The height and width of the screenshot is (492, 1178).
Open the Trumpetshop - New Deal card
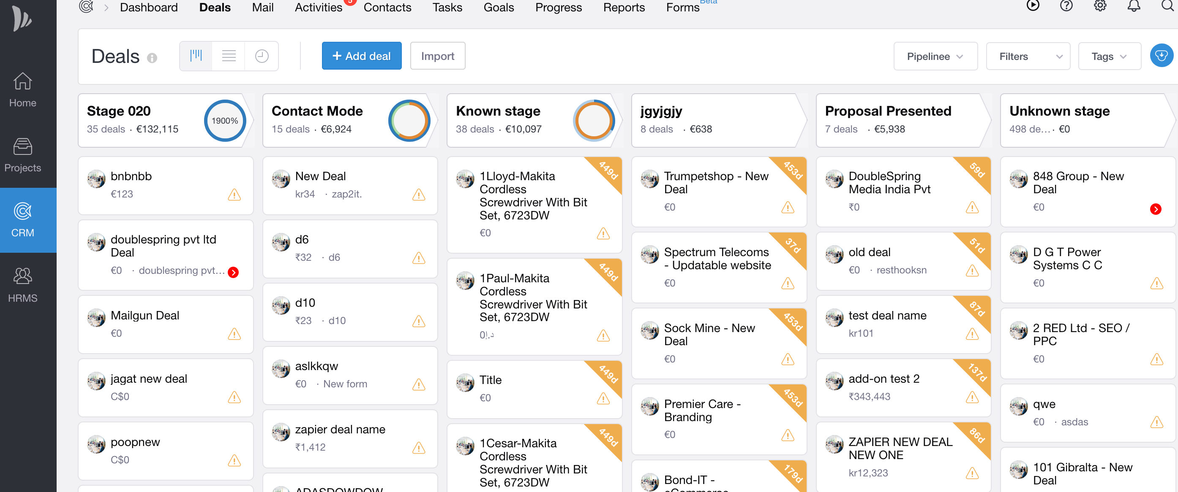point(719,192)
